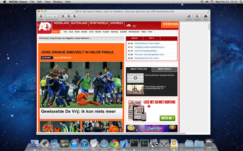Click the horizontal scrollbar at window bottom
This screenshot has width=243, height=151.
pyautogui.click(x=111, y=133)
